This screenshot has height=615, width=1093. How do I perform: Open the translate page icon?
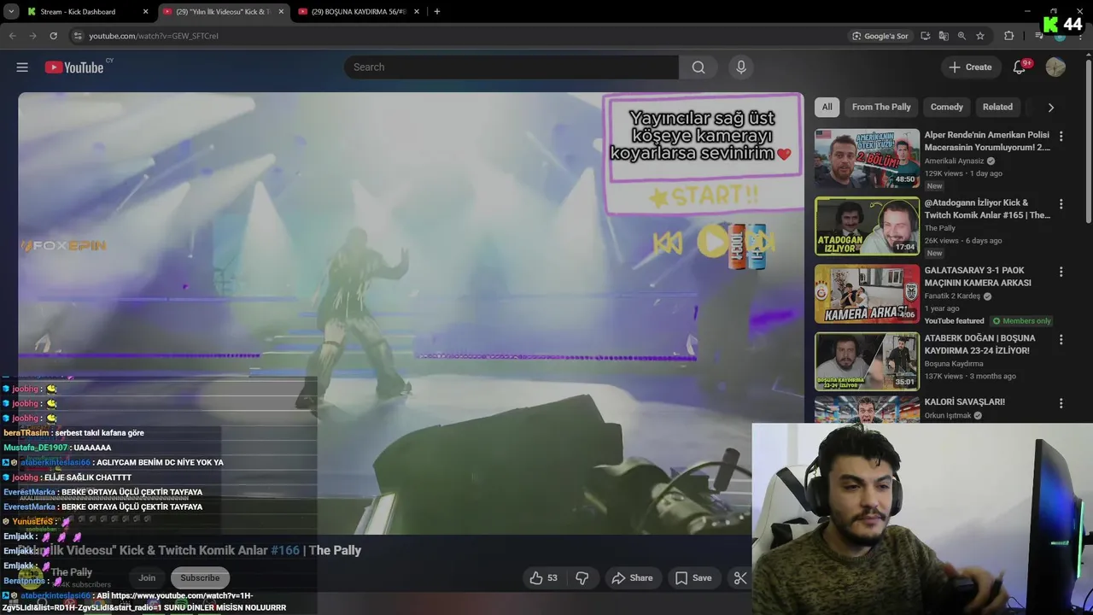(x=944, y=36)
